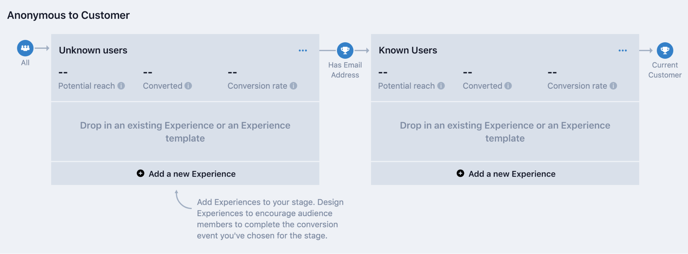Click Unknown users Conversion rate info icon
Screen dimensions: 688x254
coord(293,86)
